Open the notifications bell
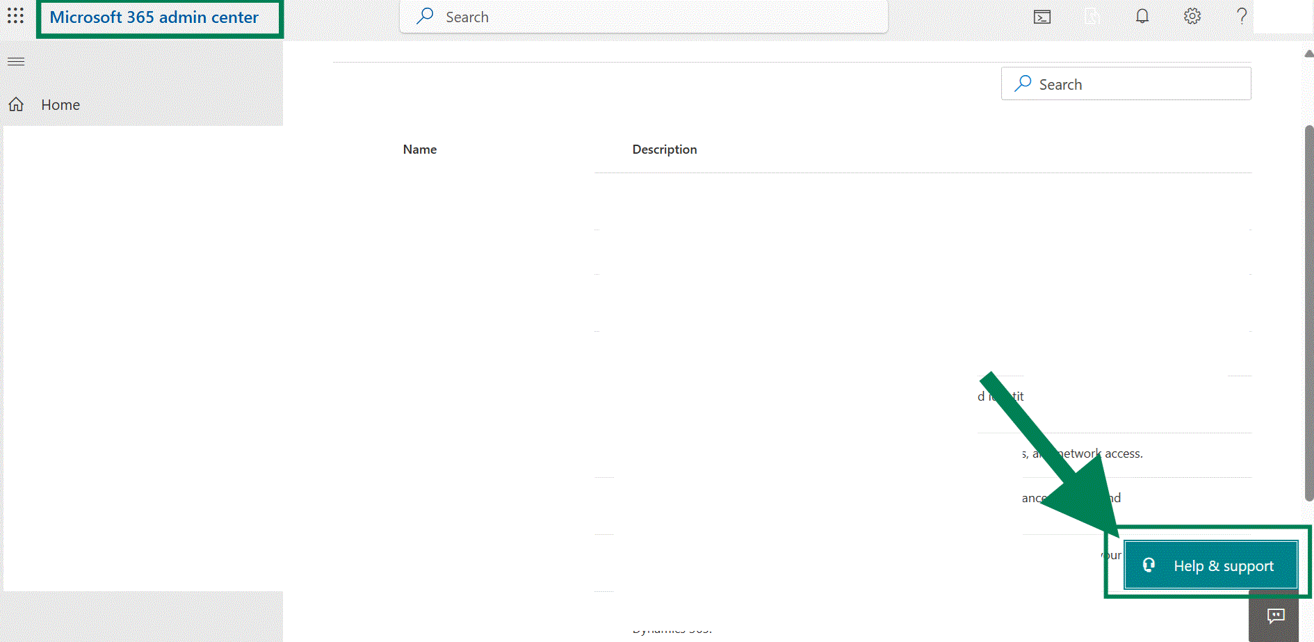 click(1142, 16)
